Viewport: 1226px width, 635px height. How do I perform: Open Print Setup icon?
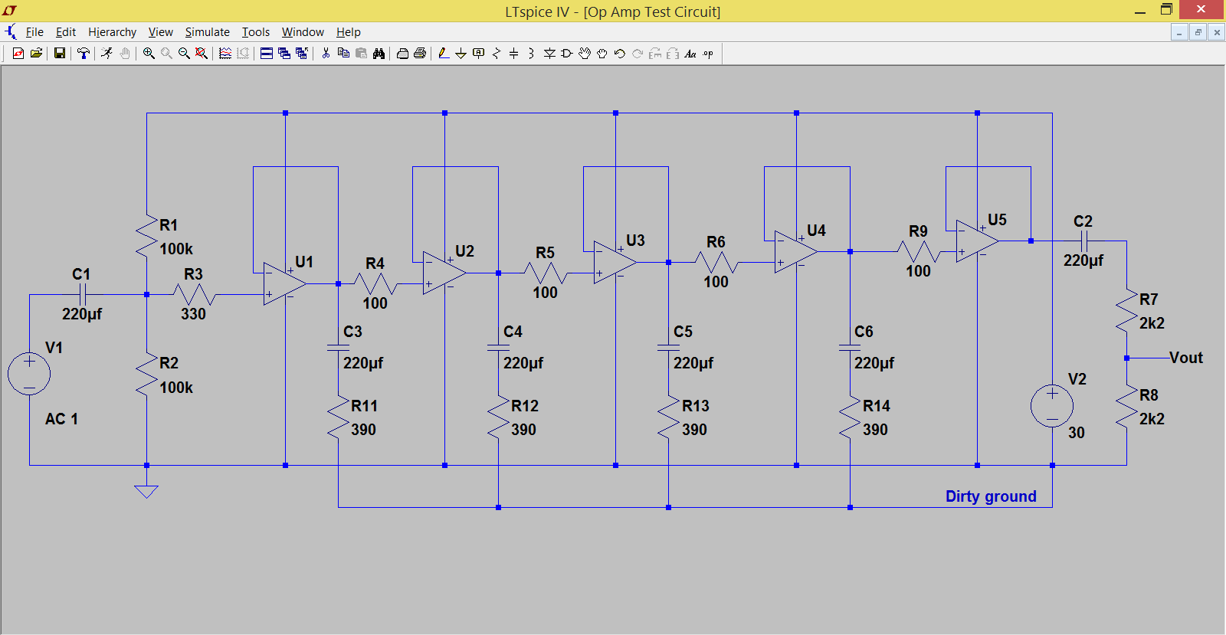[402, 53]
